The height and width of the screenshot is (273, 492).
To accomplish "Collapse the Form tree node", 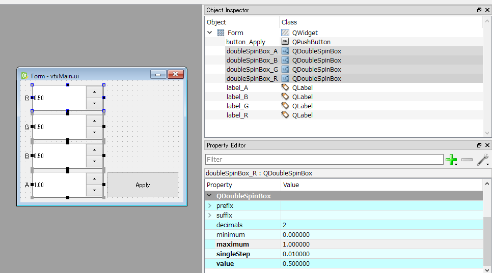I will [210, 33].
